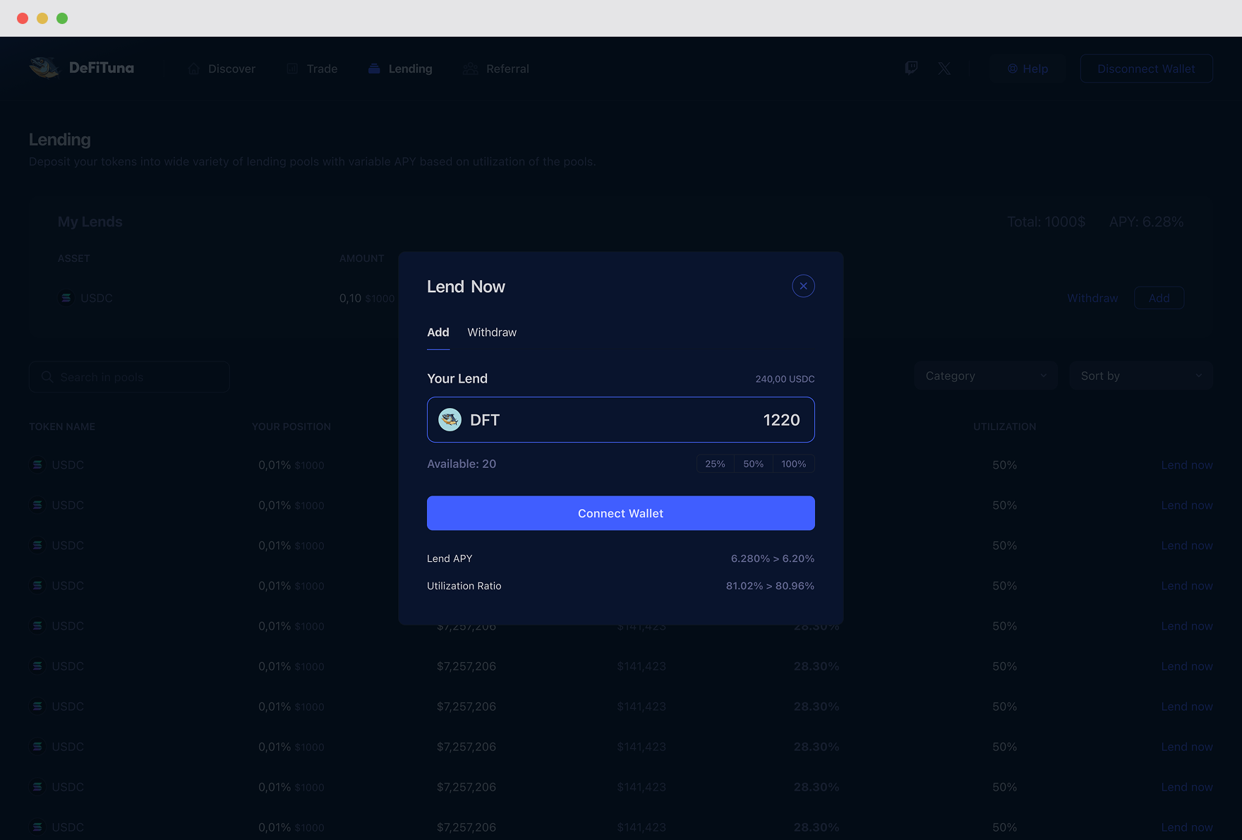Click the macOS yellow minimize button
Viewport: 1242px width, 840px height.
click(42, 18)
